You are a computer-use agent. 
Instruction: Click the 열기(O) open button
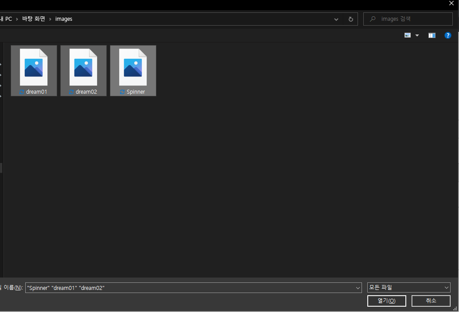coord(386,301)
